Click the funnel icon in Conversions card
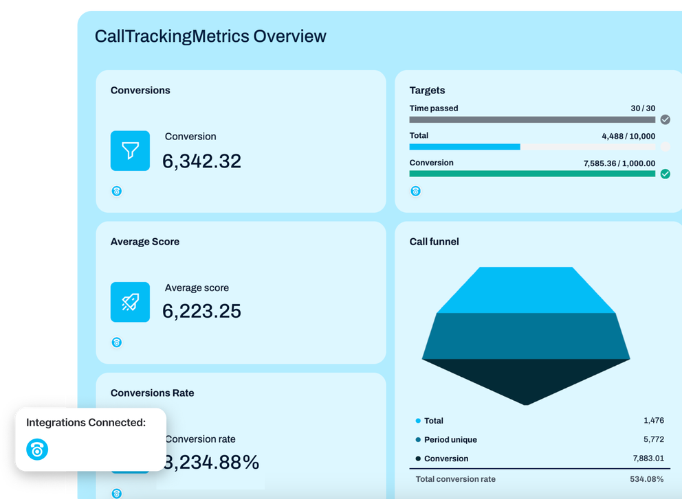This screenshot has width=682, height=499. 130,151
